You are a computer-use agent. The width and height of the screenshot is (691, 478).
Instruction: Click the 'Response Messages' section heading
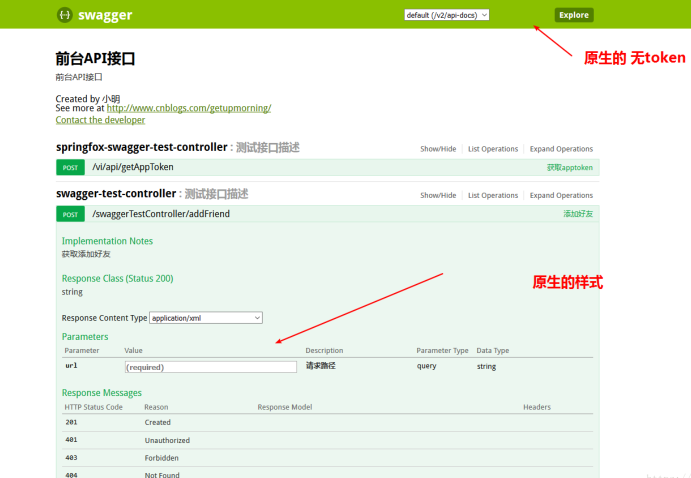pyautogui.click(x=102, y=393)
